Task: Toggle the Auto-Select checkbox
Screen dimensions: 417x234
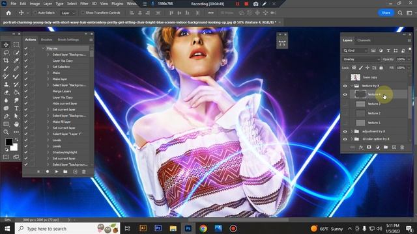Action: (x=35, y=13)
